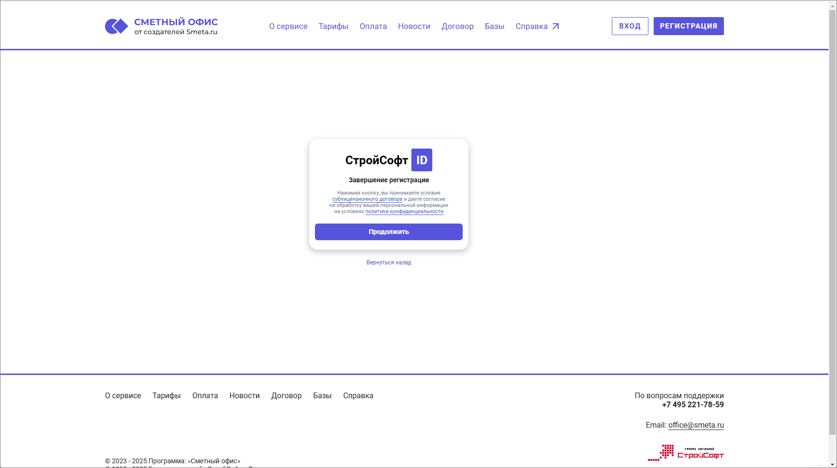Viewport: 837px width, 468px height.
Task: Click the external arrow icon beside Справка
Action: click(x=556, y=27)
